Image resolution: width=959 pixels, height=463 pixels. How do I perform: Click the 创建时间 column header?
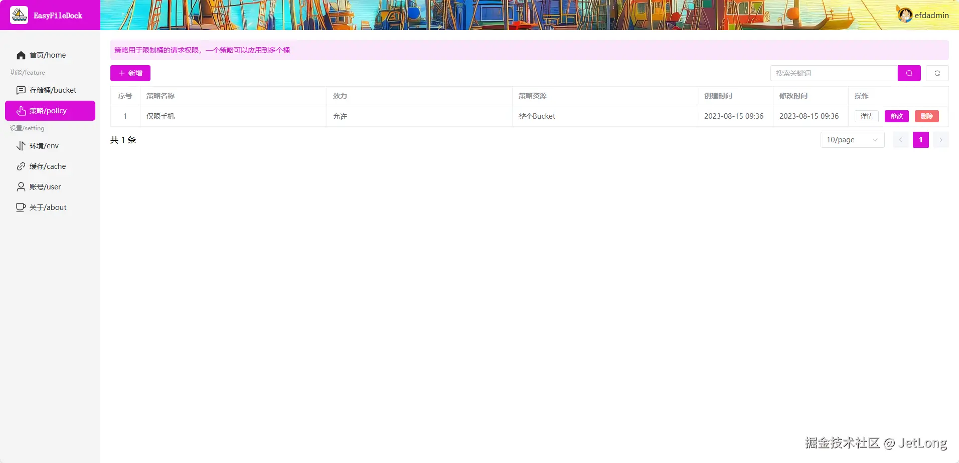click(735, 96)
